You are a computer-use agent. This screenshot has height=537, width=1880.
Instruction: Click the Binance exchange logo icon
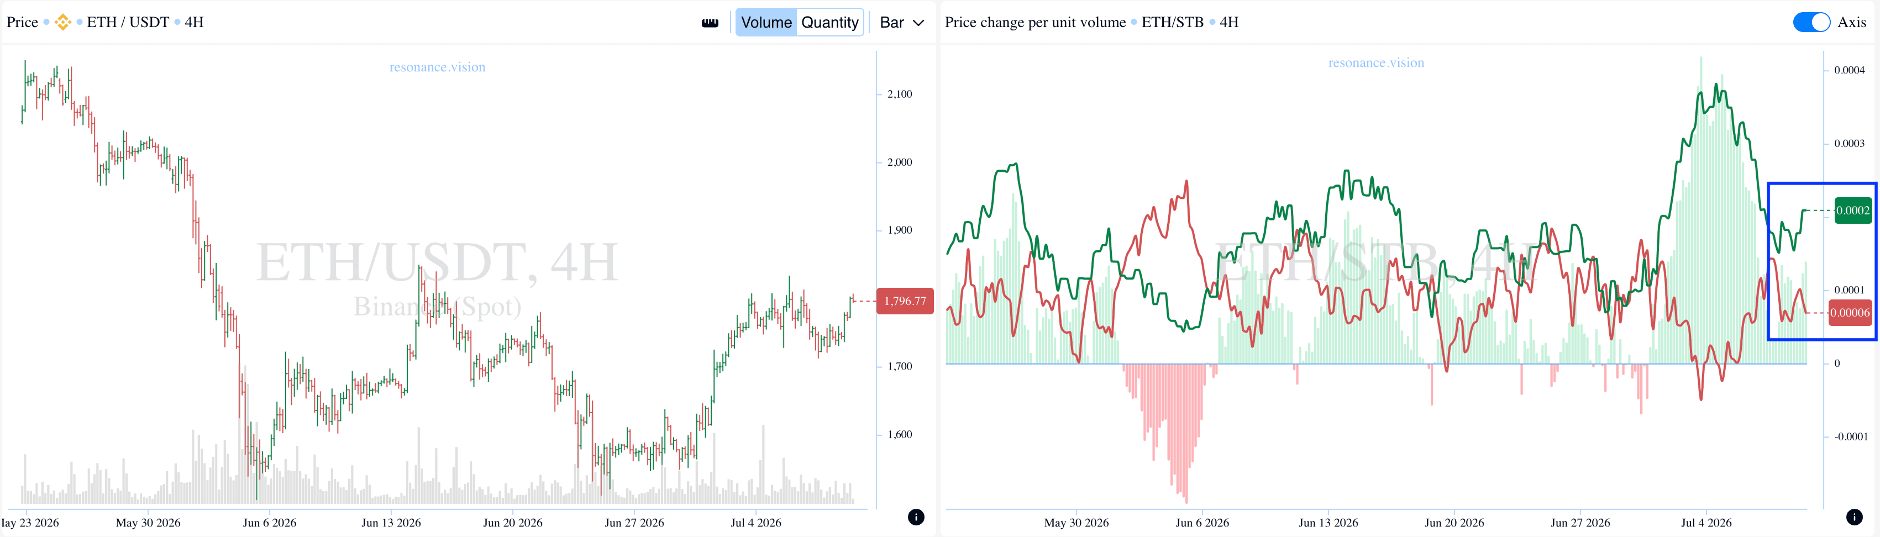(64, 23)
